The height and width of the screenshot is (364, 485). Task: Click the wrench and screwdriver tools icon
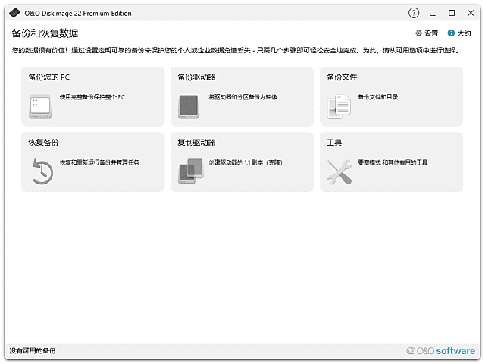[339, 171]
